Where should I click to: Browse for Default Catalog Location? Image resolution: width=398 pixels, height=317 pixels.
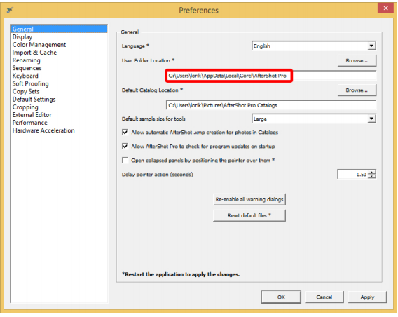[x=357, y=90]
